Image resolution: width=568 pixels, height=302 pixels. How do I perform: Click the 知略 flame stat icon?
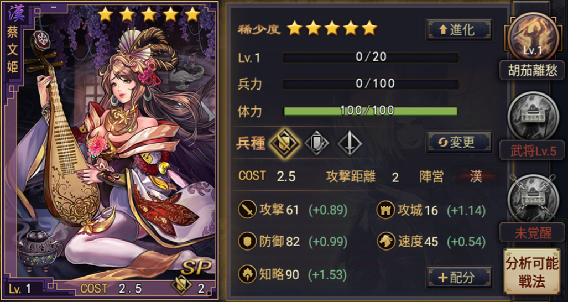click(247, 274)
